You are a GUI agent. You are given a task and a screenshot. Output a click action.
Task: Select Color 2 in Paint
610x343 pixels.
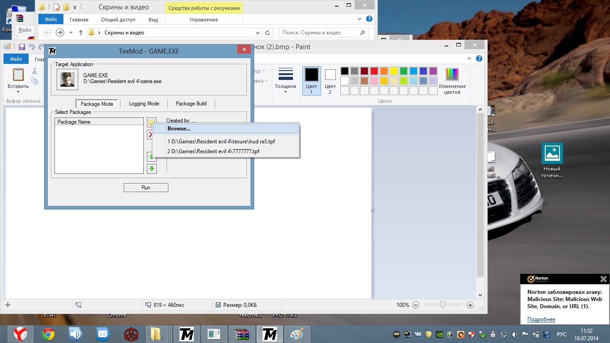tap(330, 80)
